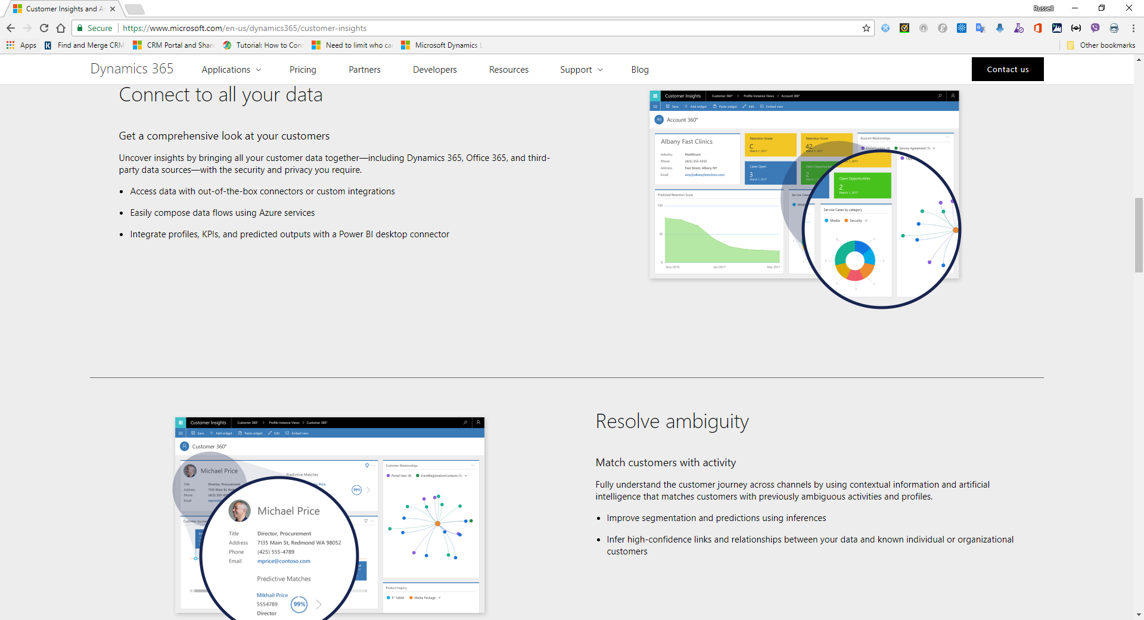Screen dimensions: 1144x620
Task: Click the Viber extension icon
Action: (x=1095, y=28)
